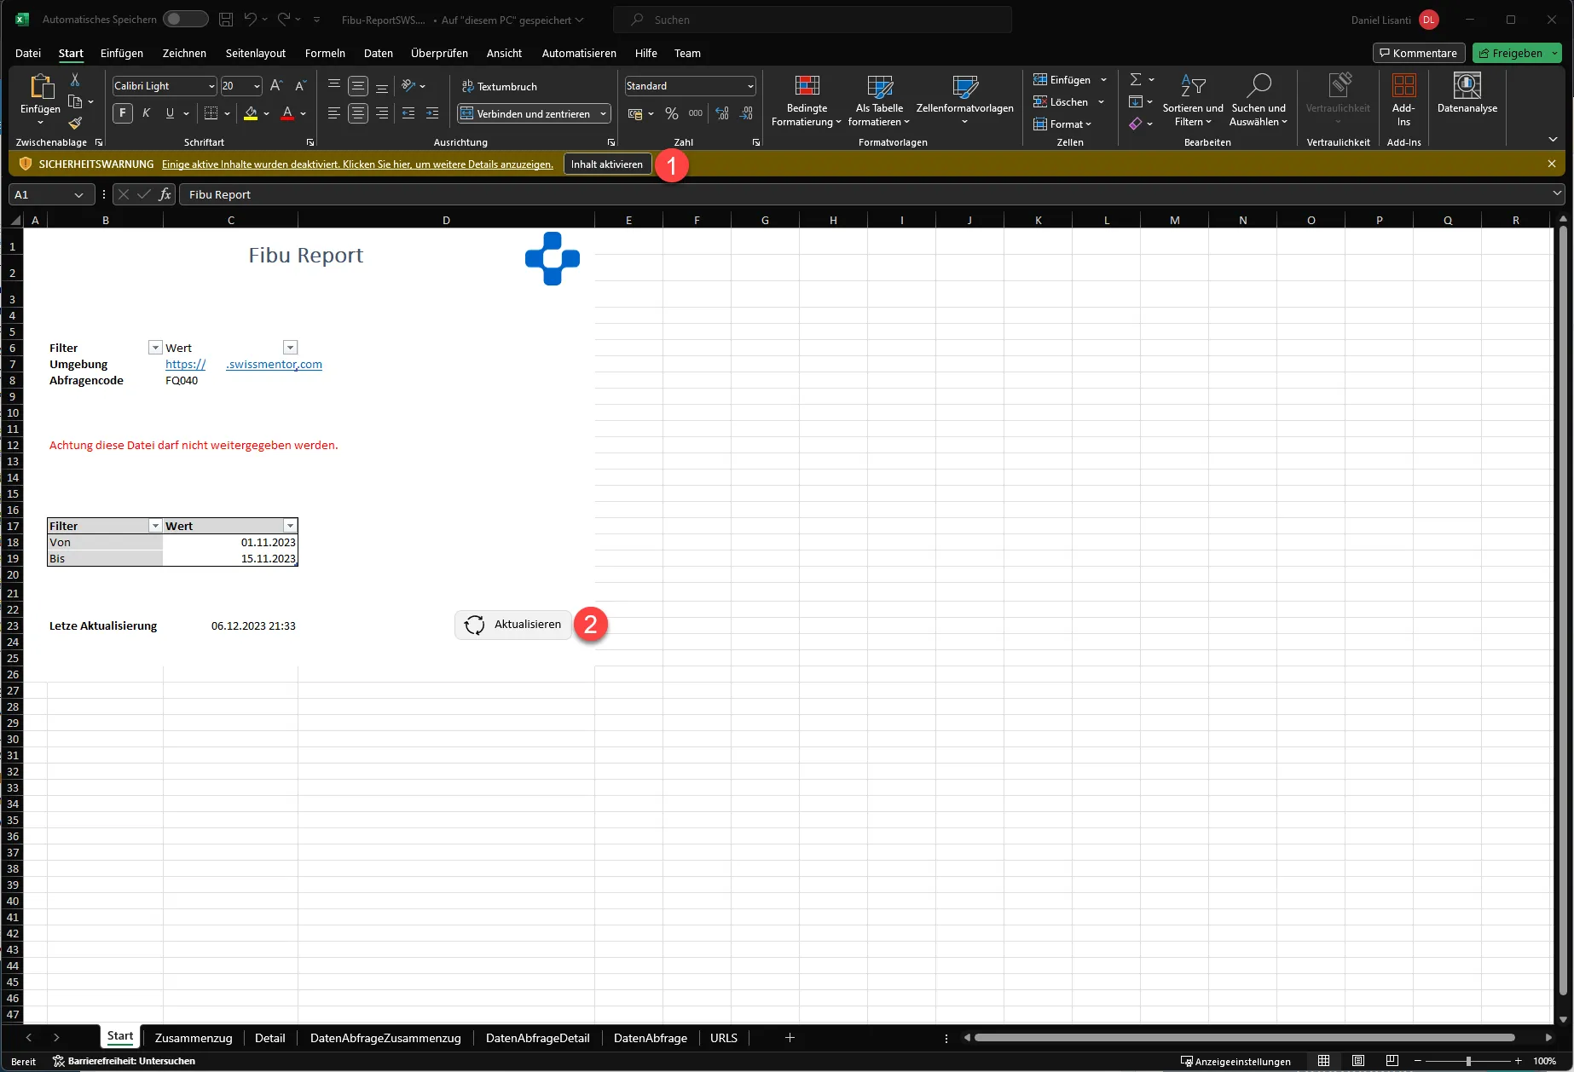Viewport: 1574px width, 1072px height.
Task: Switch to the URLS sheet tab
Action: coord(724,1038)
